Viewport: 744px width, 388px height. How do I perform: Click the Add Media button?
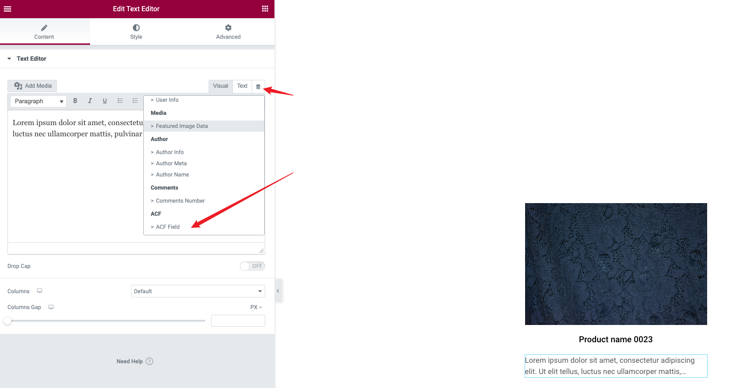click(32, 86)
